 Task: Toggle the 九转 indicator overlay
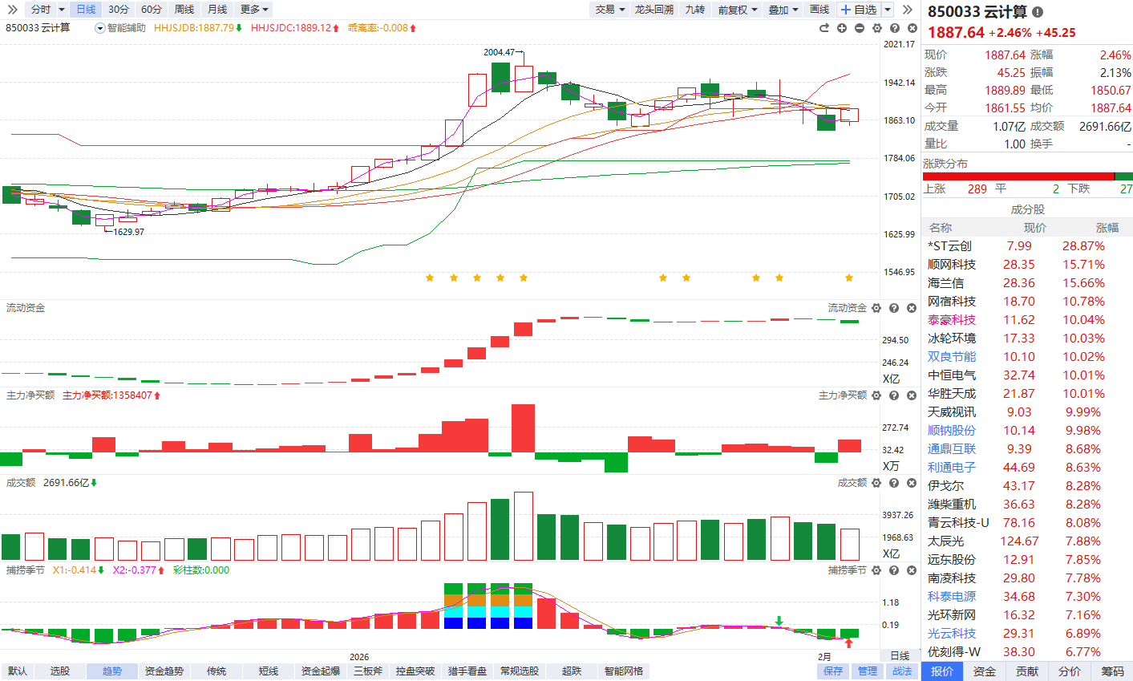(694, 10)
